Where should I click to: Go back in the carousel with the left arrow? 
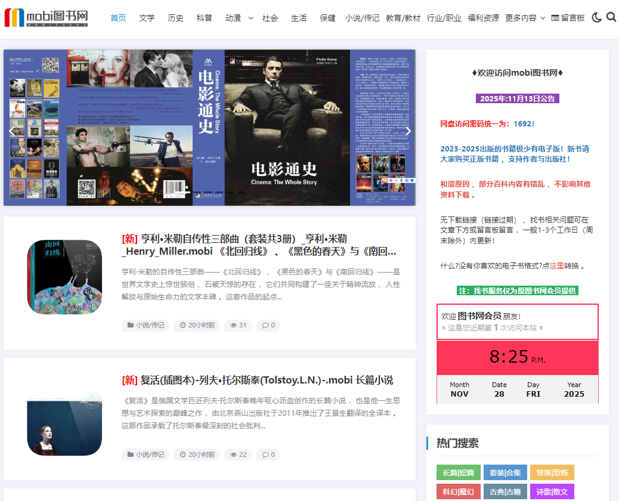12,131
